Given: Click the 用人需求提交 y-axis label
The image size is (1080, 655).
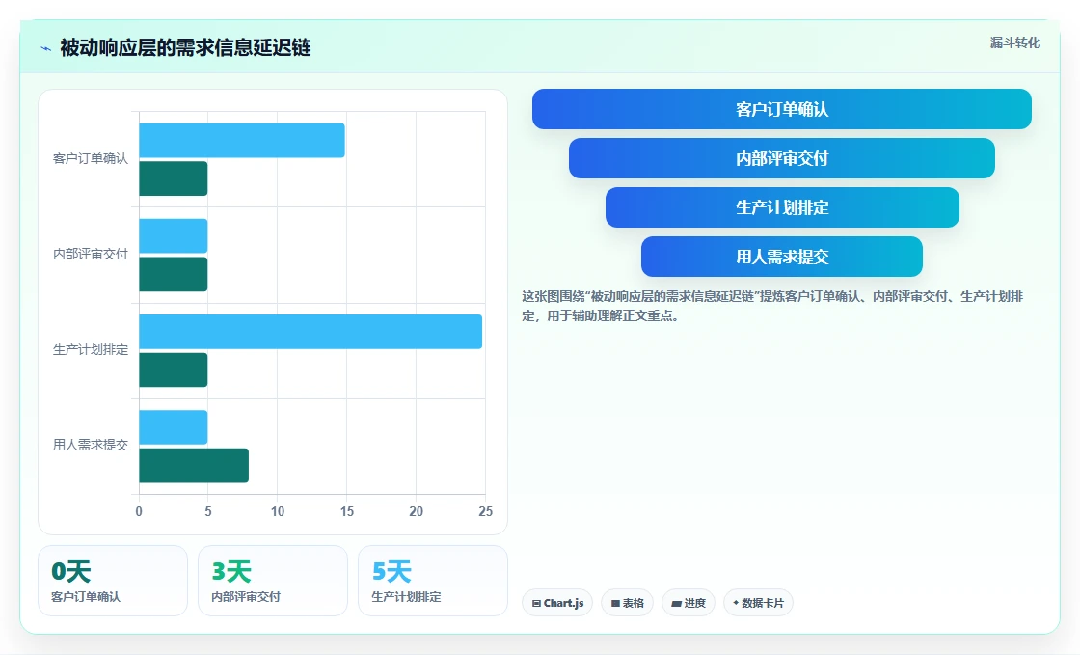Looking at the screenshot, I should [x=91, y=445].
